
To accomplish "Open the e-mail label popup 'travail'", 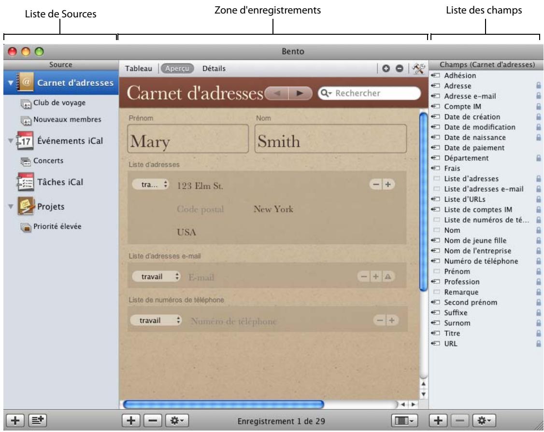I will coord(157,277).
